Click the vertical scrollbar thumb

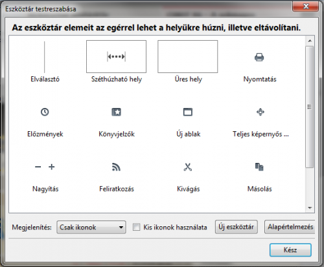click(310, 107)
